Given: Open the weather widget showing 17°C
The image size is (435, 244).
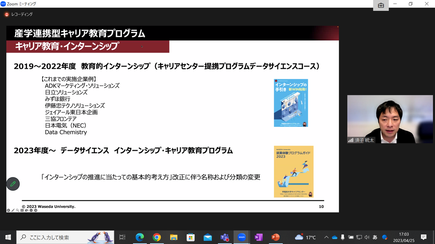Looking at the screenshot, I should 306,237.
